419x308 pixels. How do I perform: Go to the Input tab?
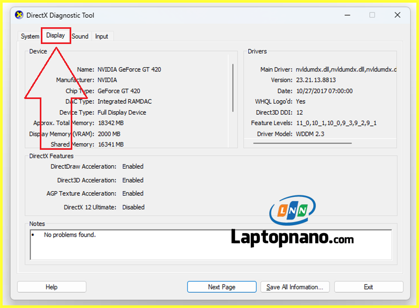(x=102, y=36)
